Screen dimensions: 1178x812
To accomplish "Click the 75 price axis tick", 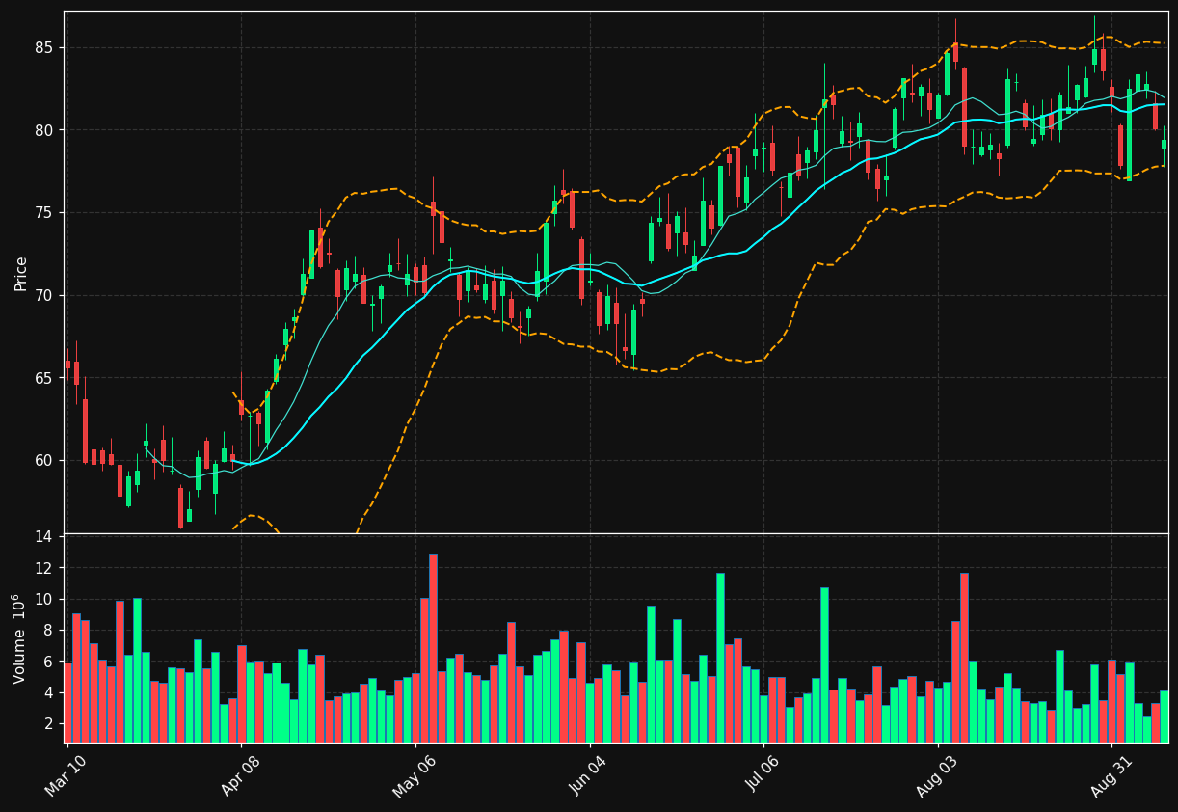I will [45, 213].
